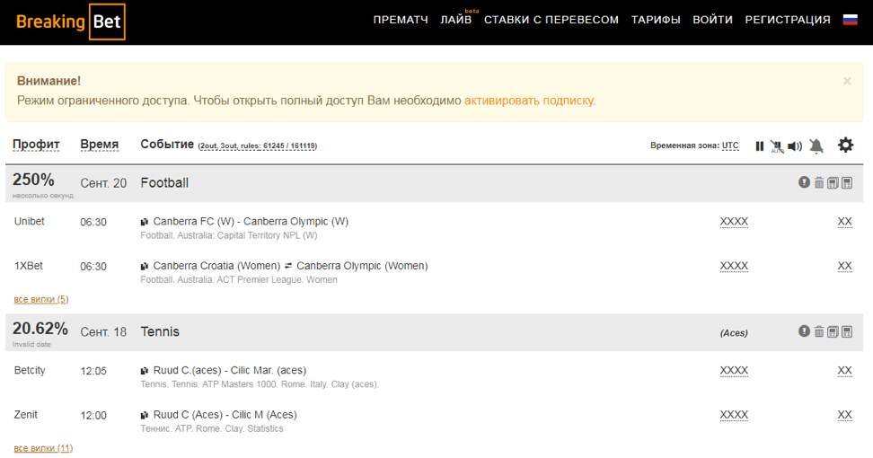Click XX in the 1XBet row
The height and width of the screenshot is (458, 873).
pyautogui.click(x=844, y=266)
